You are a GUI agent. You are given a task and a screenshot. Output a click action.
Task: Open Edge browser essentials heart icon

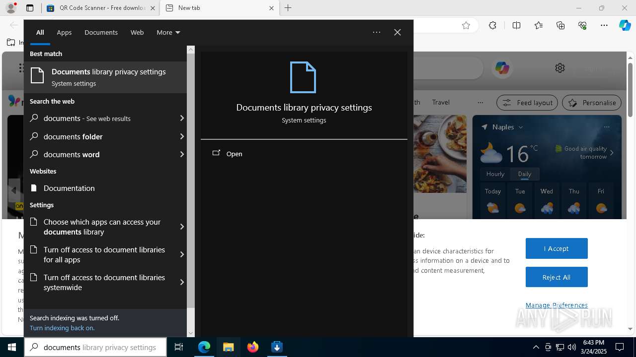click(582, 26)
